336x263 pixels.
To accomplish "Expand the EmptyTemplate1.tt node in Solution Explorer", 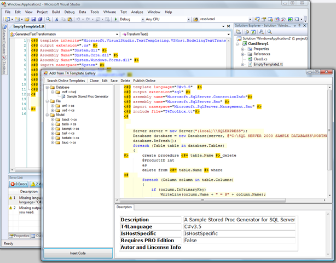I will tap(242, 64).
